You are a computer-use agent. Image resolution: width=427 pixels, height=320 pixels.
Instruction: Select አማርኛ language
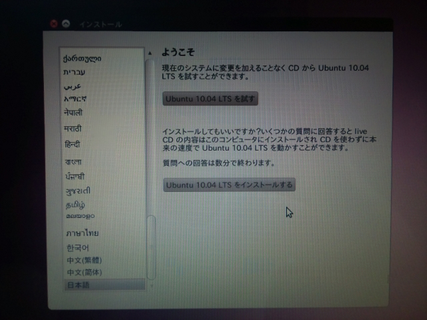click(75, 99)
